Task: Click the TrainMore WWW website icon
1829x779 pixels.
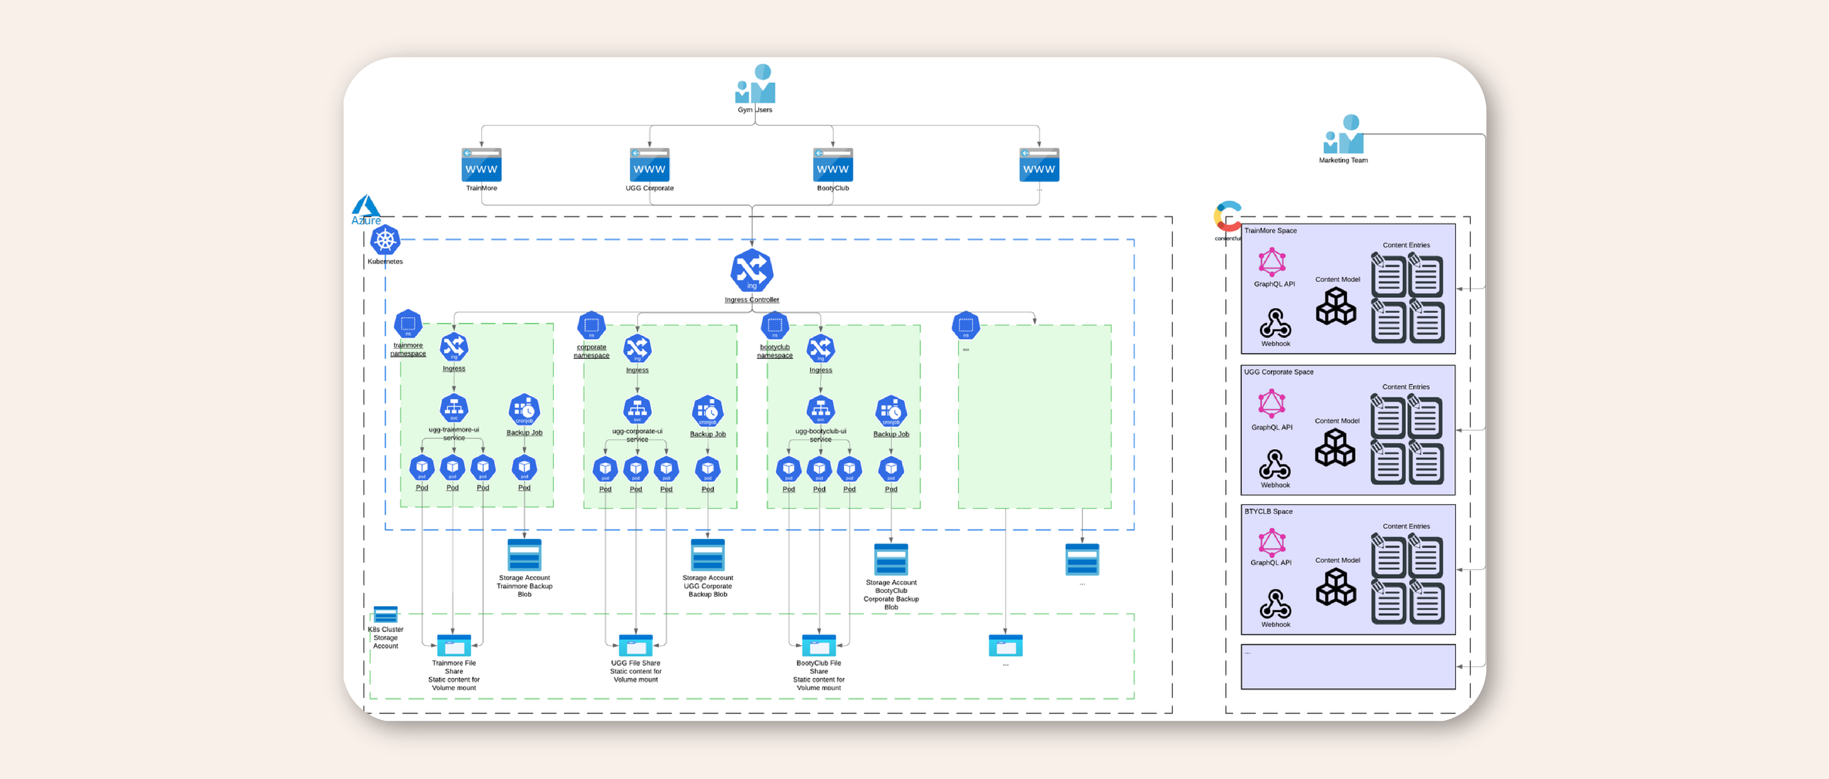Action: (x=481, y=165)
